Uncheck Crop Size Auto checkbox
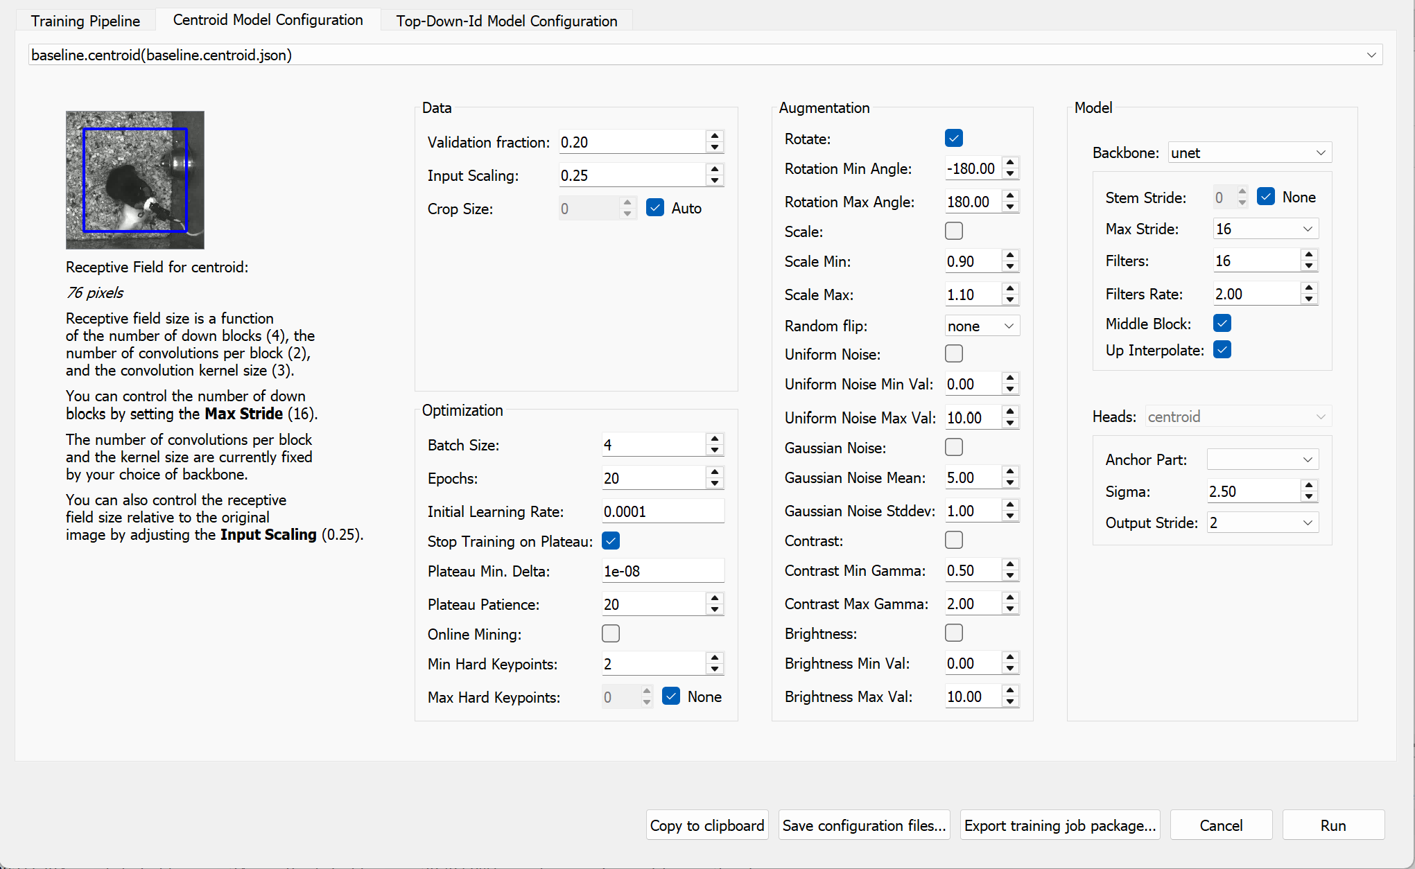The width and height of the screenshot is (1415, 869). click(x=655, y=208)
